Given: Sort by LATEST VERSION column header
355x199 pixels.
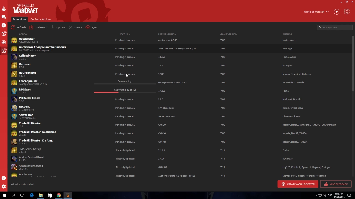Looking at the screenshot, I should tap(167, 34).
